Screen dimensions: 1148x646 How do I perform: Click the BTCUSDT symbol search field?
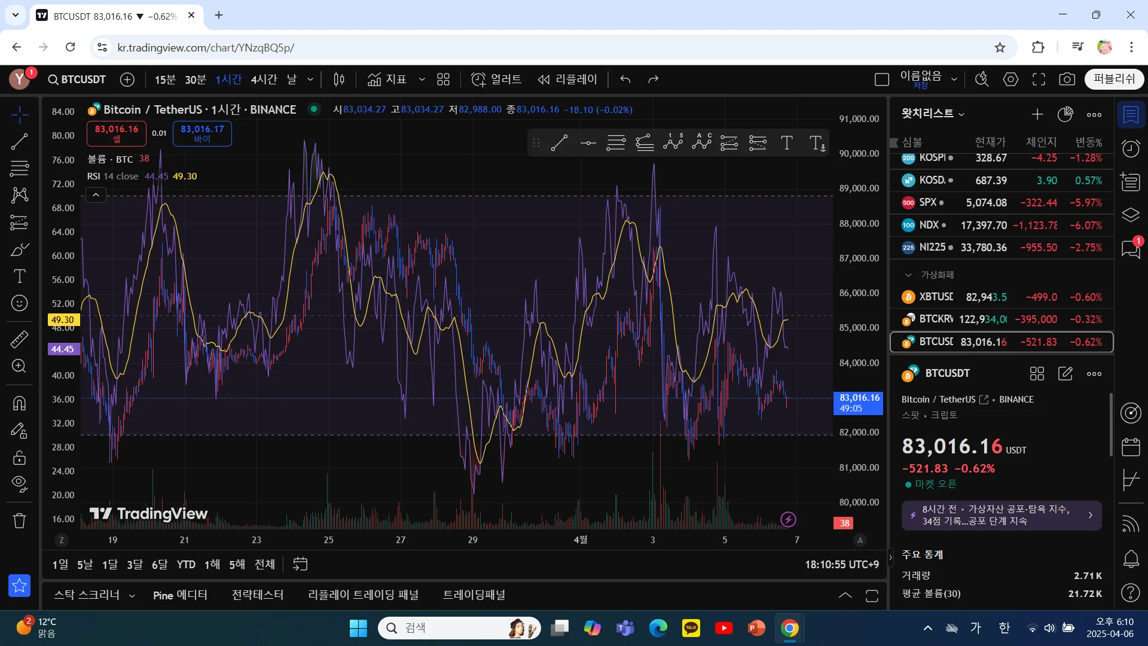click(78, 80)
